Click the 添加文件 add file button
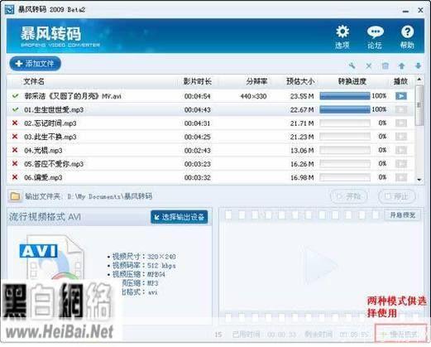Screen dimensions: 431x347 (x=35, y=64)
